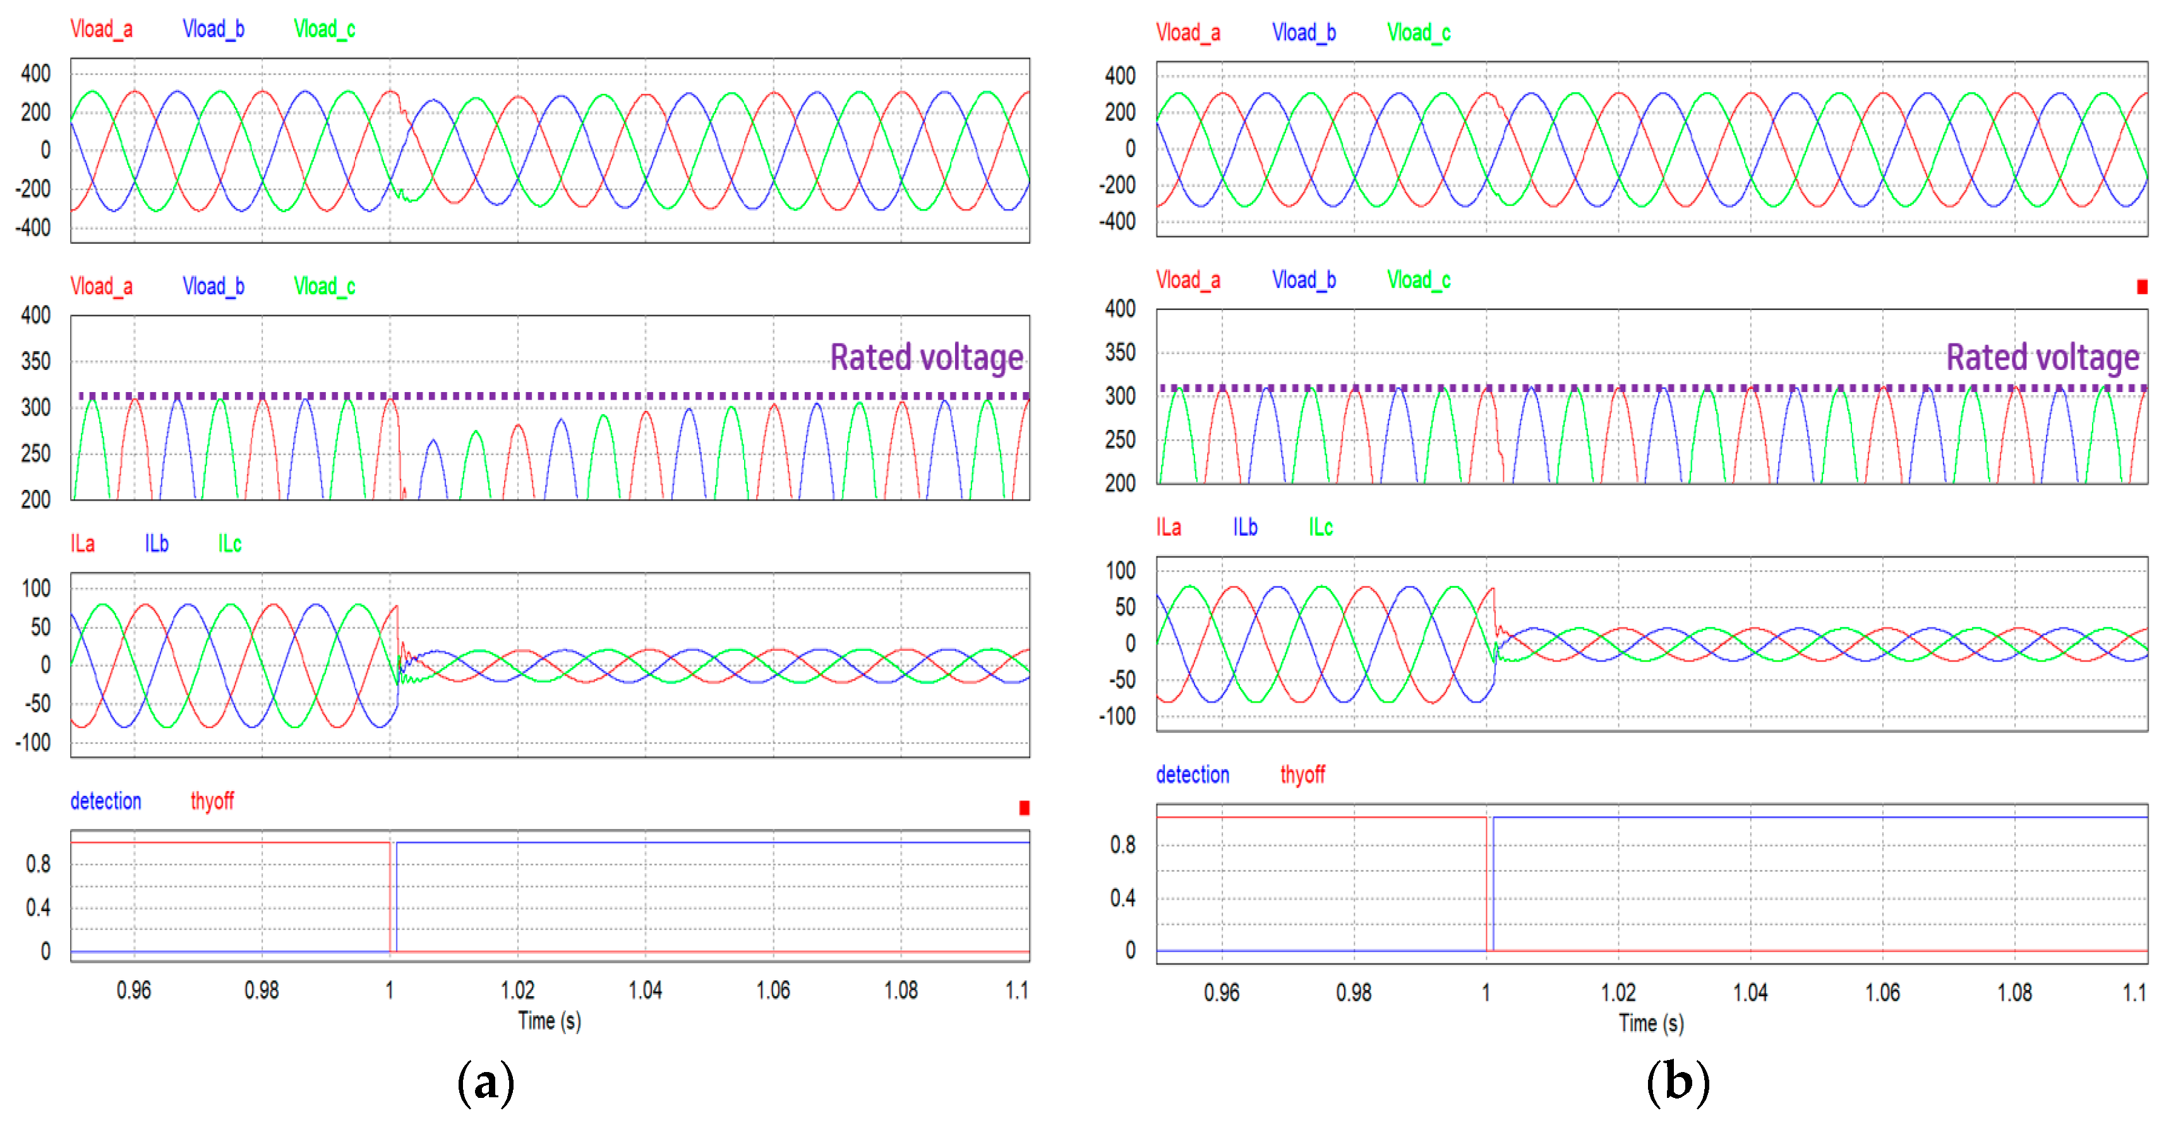Select the detection legend in panel (a)
2171x1132 pixels.
(105, 800)
